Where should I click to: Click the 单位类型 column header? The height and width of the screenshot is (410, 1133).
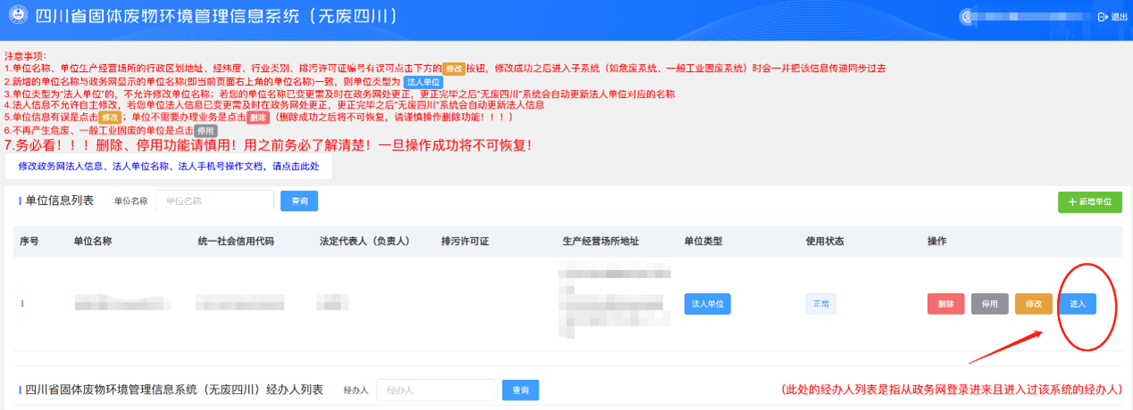click(703, 242)
